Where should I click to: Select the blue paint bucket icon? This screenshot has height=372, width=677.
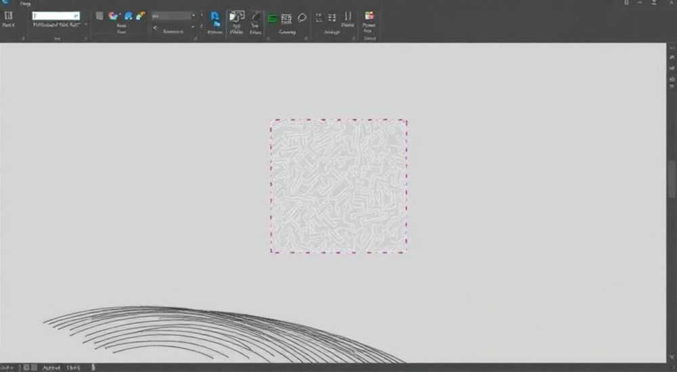point(128,16)
